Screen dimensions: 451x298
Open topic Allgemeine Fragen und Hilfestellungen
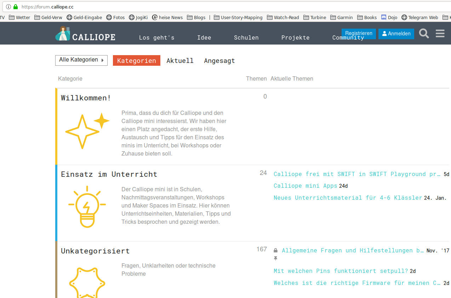353,250
